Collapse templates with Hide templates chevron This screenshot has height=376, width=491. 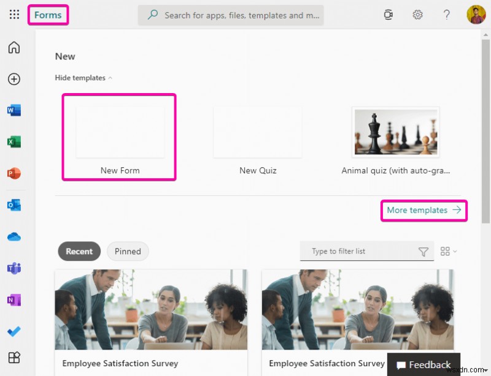[x=83, y=78]
